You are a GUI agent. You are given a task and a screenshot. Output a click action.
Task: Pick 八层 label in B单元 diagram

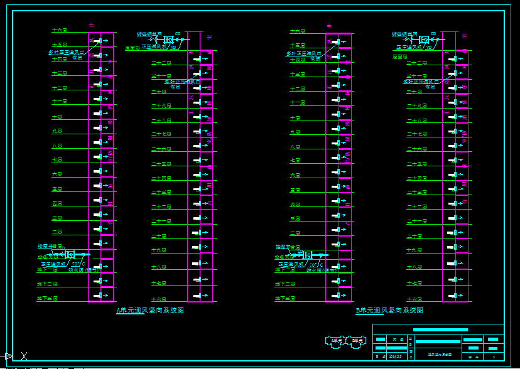click(295, 147)
